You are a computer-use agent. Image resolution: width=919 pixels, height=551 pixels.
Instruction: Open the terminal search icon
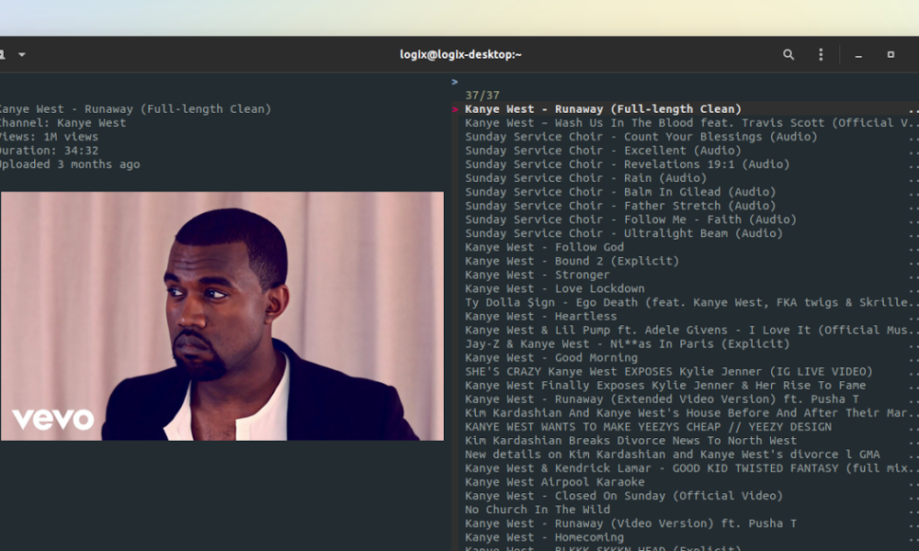(x=789, y=54)
